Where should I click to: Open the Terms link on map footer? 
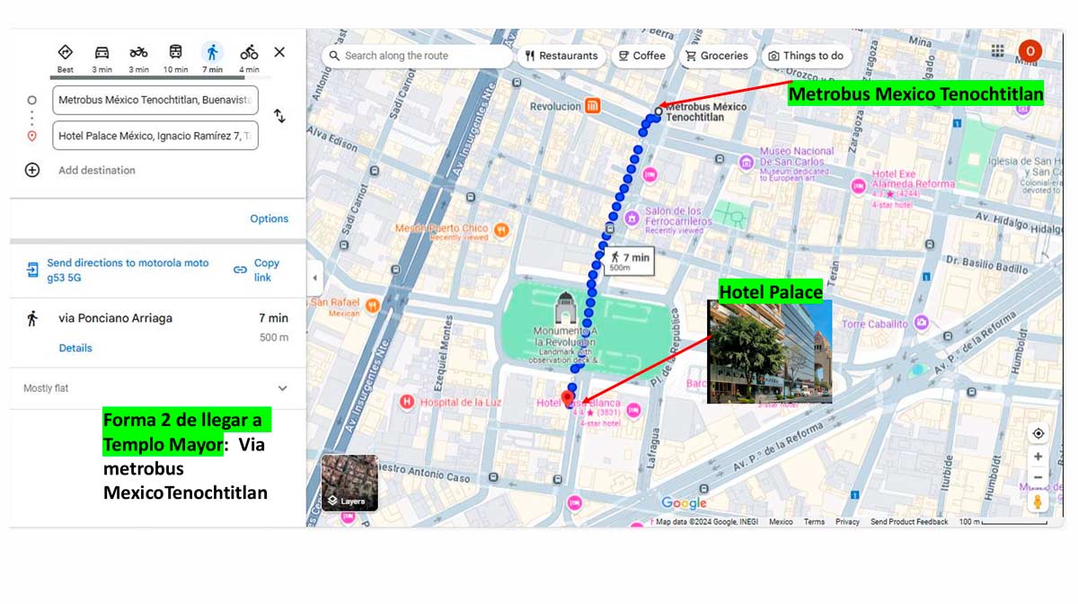point(814,521)
